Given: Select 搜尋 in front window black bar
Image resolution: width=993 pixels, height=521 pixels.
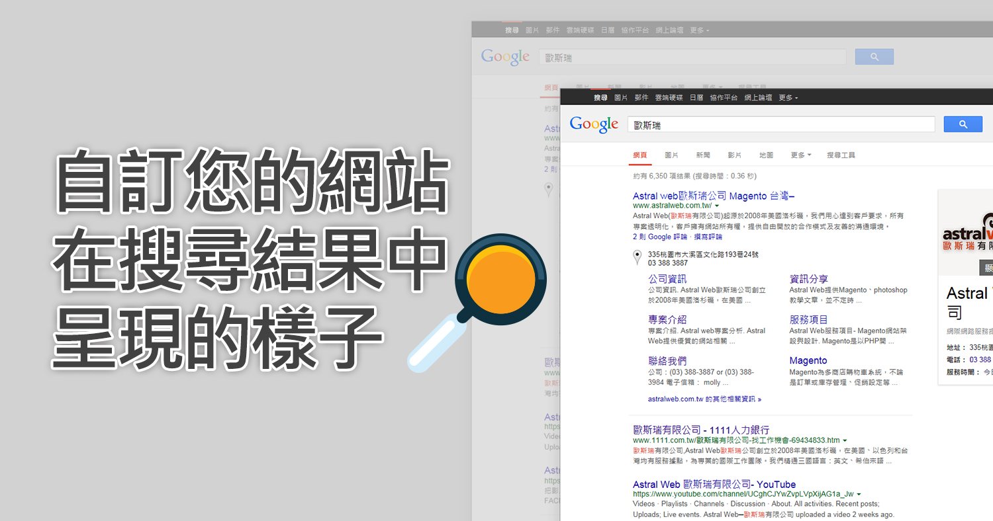Looking at the screenshot, I should (600, 98).
